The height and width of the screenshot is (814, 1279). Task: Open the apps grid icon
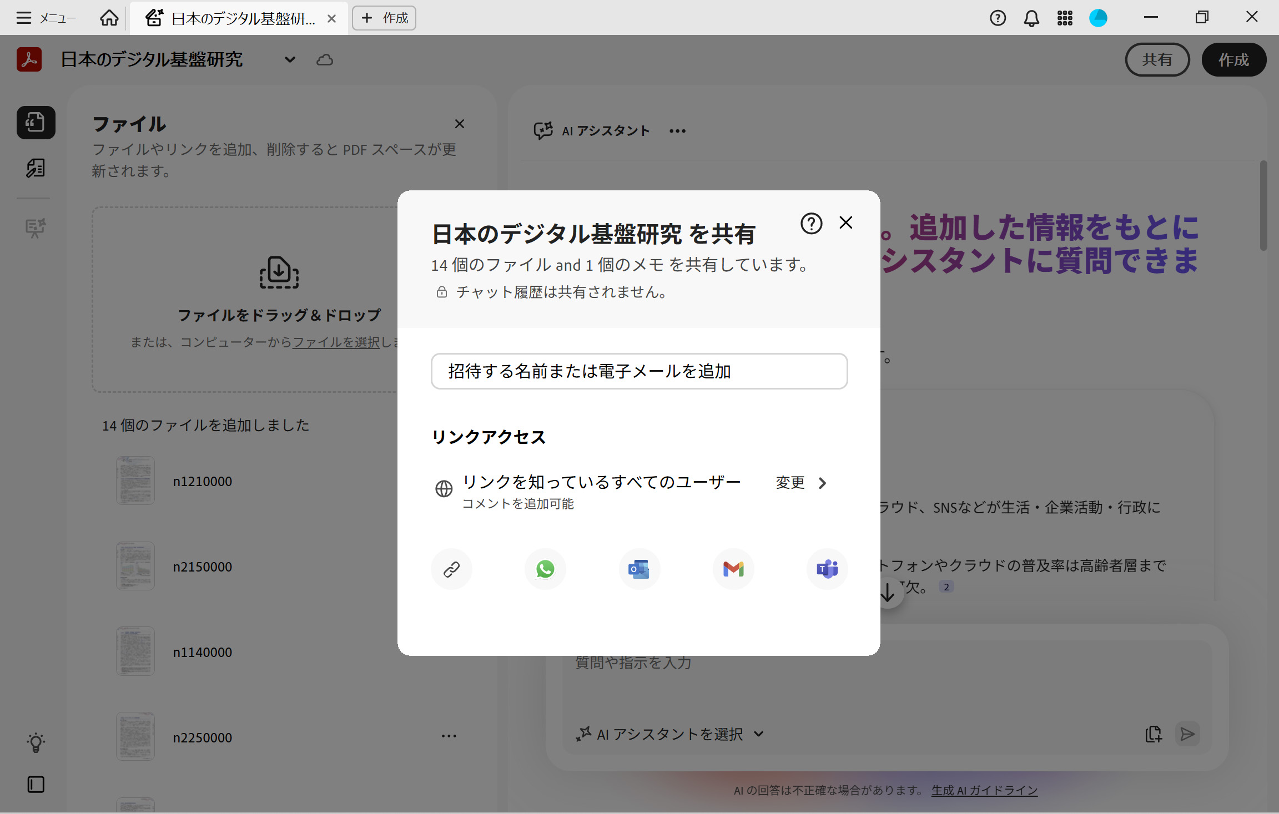coord(1064,18)
